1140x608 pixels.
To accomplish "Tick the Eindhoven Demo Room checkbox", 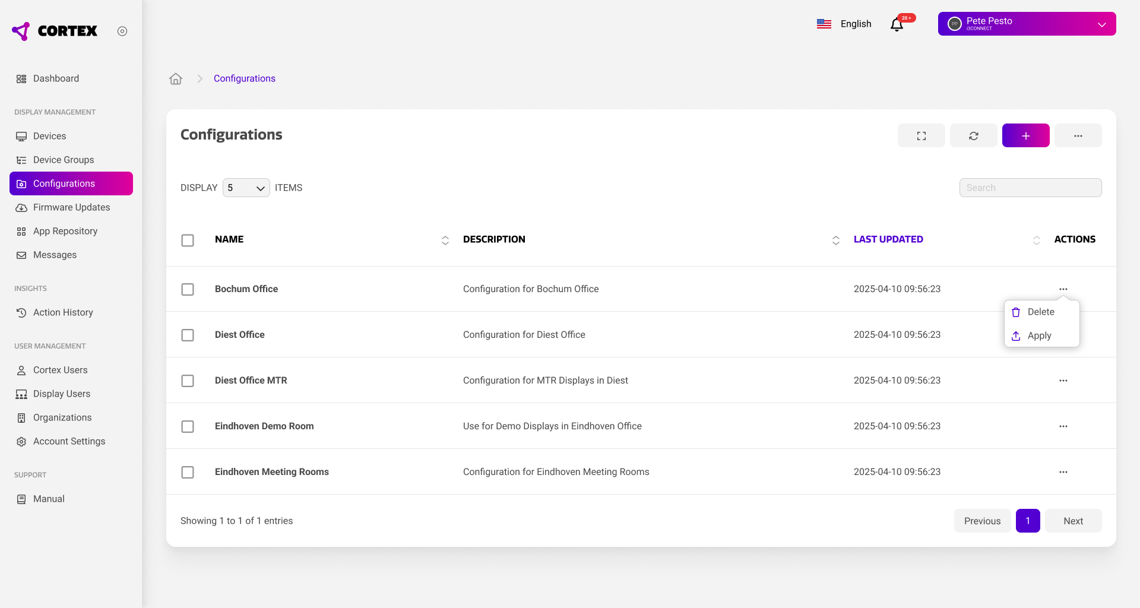I will (x=188, y=427).
